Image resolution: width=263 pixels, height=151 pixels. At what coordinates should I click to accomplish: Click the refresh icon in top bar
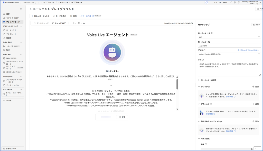pyautogui.click(x=207, y=2)
